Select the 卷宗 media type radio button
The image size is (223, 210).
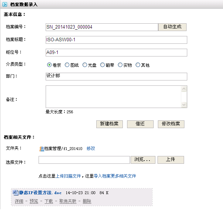(49, 65)
